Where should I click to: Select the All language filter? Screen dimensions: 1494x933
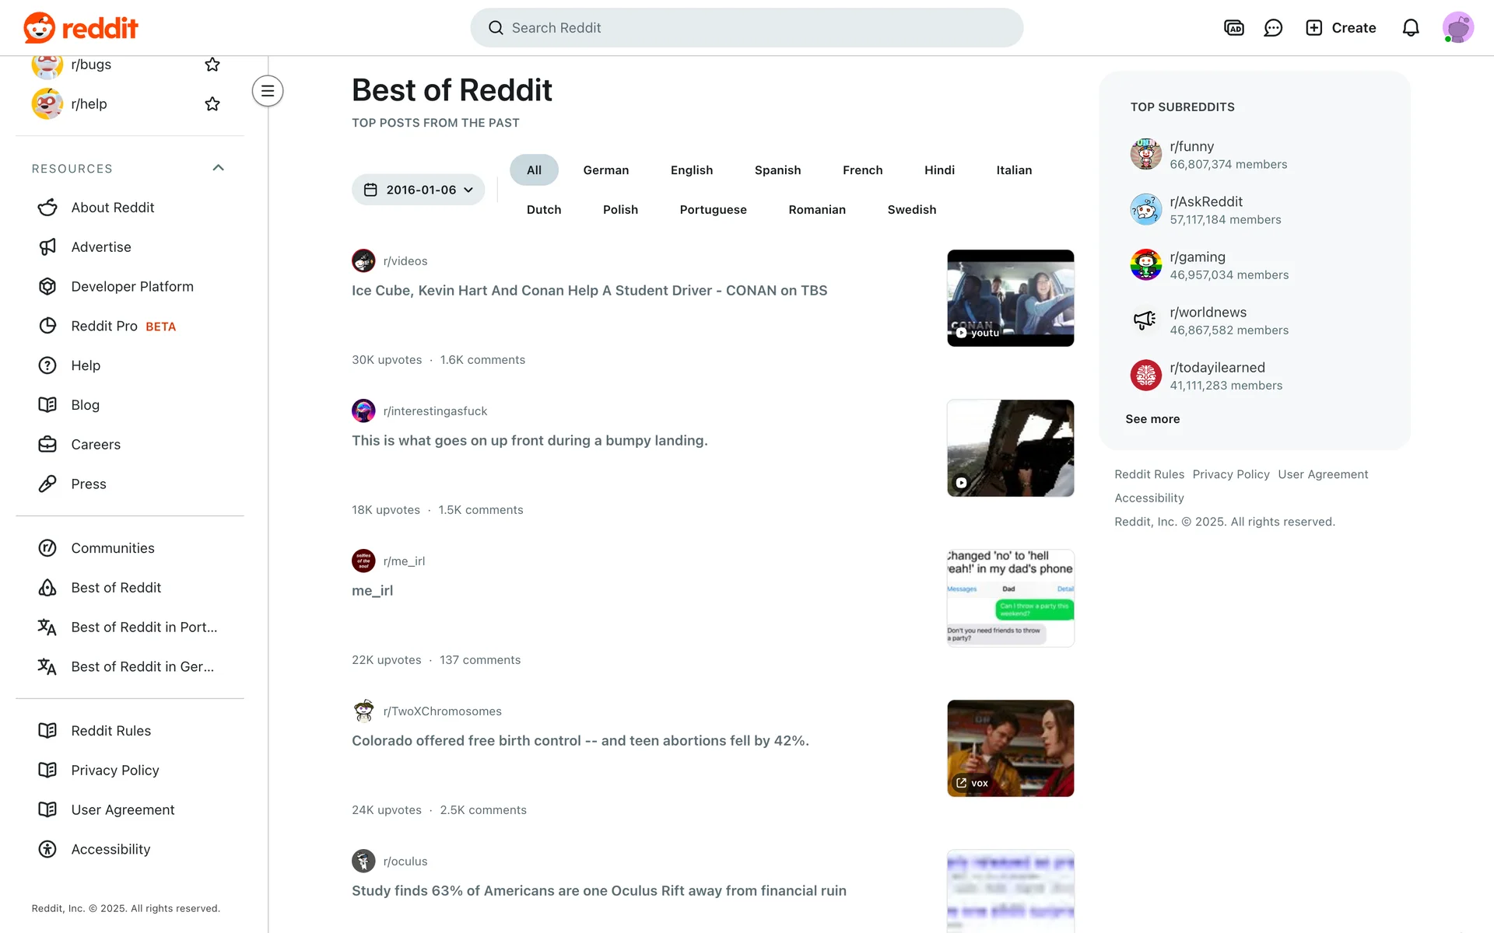tap(534, 170)
